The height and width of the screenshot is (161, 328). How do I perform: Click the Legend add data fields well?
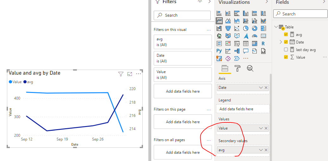pos(243,109)
